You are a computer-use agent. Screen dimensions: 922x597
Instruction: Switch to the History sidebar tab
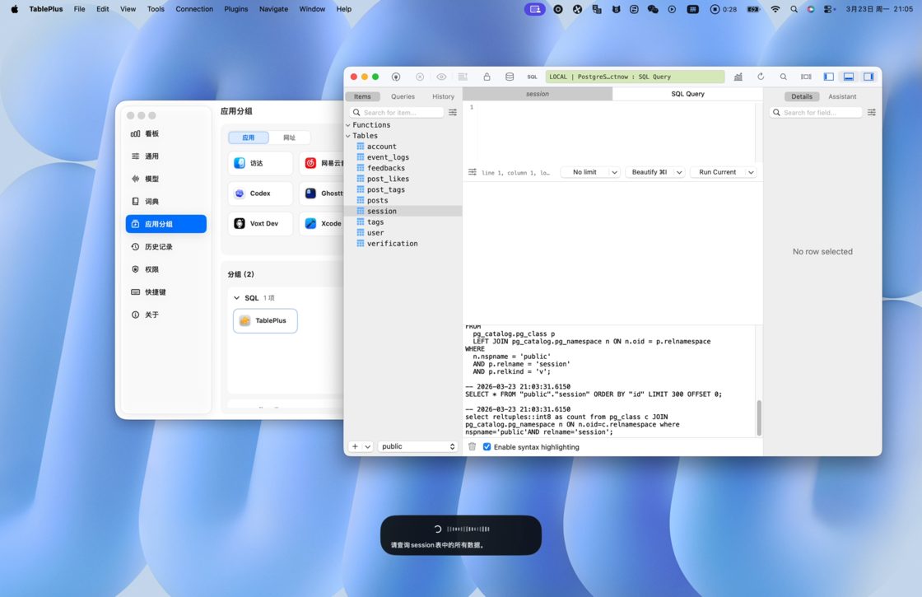444,96
